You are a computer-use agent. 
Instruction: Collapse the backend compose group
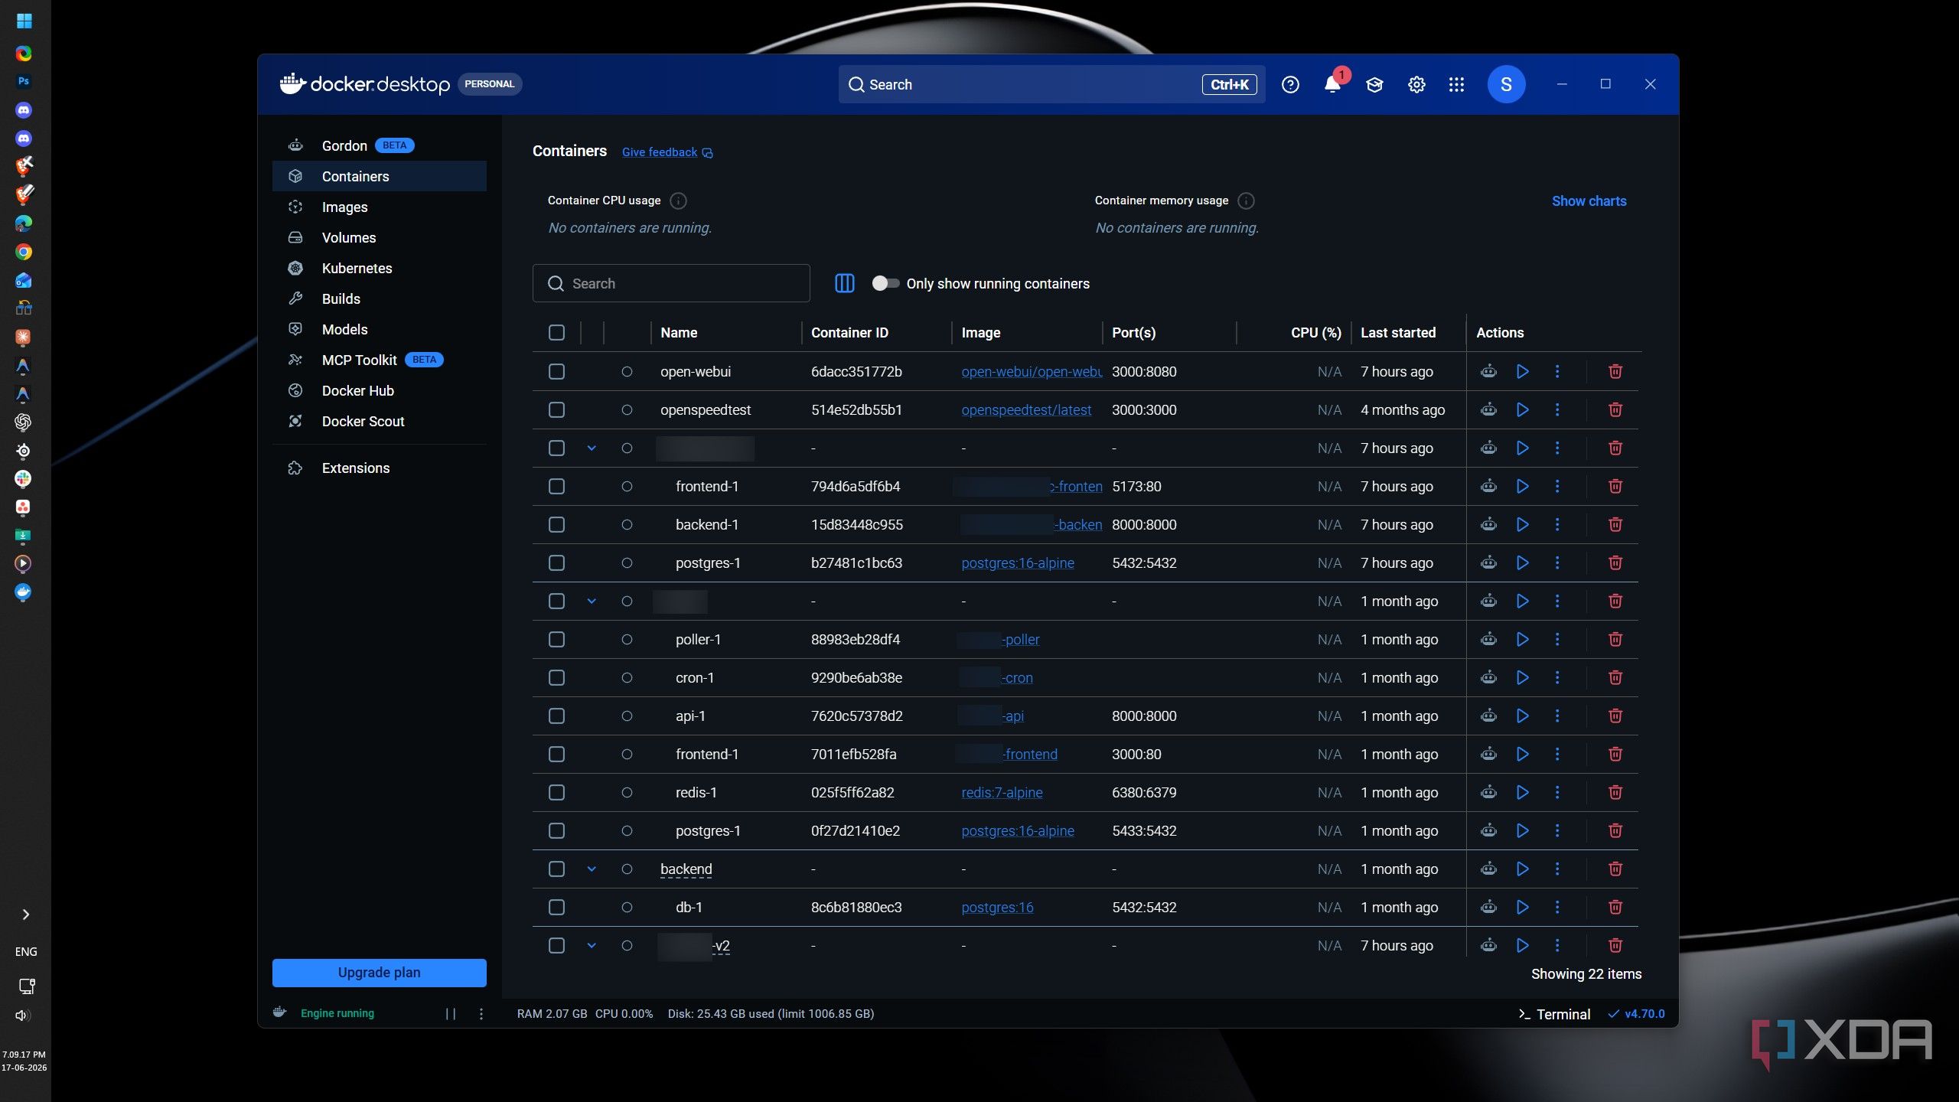(591, 869)
